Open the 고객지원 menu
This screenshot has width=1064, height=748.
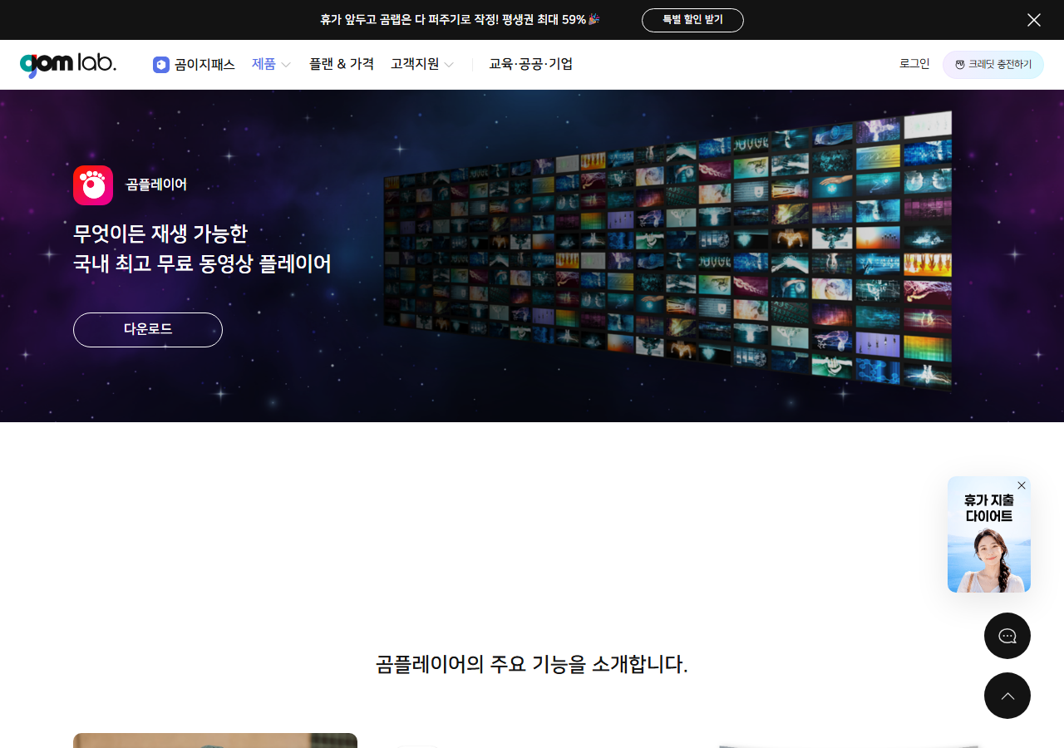click(x=415, y=64)
